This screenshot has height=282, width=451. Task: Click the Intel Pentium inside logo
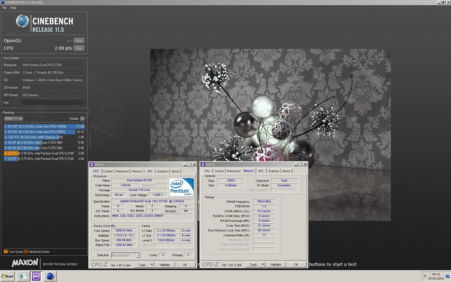[x=181, y=187]
